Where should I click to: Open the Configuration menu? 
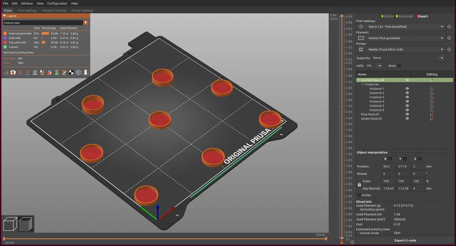tap(57, 4)
